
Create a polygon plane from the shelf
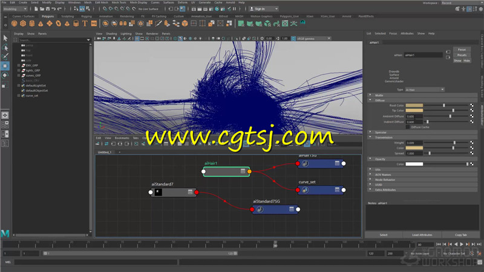(50, 23)
